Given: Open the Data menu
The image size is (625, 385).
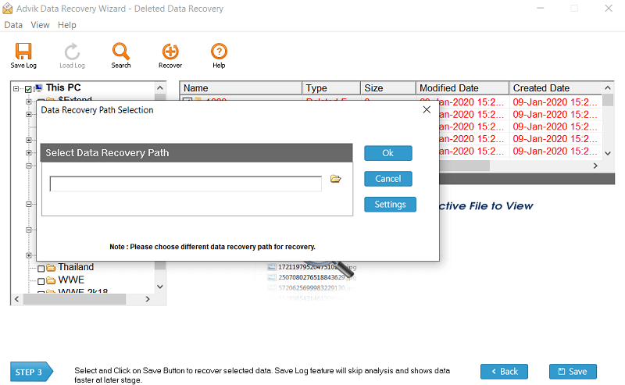Looking at the screenshot, I should coord(13,25).
